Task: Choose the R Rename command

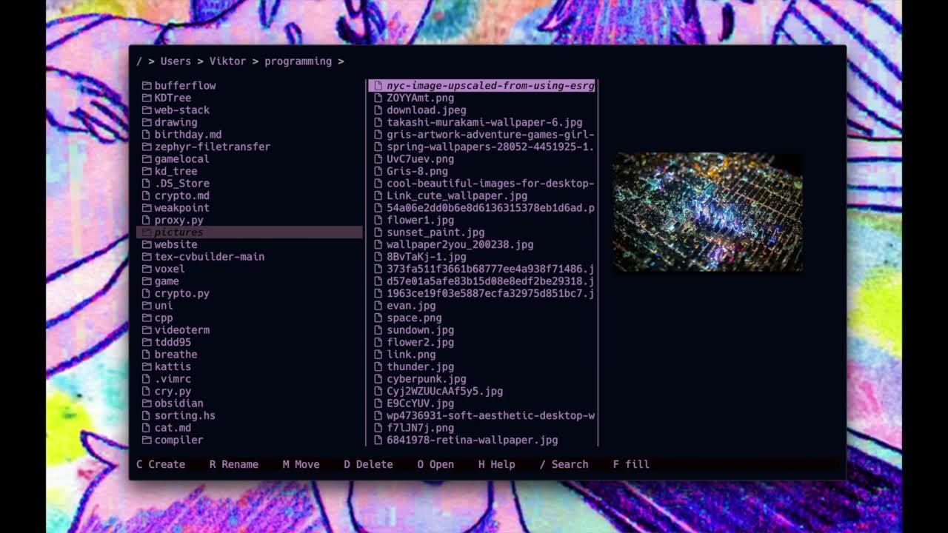Action: coord(234,464)
